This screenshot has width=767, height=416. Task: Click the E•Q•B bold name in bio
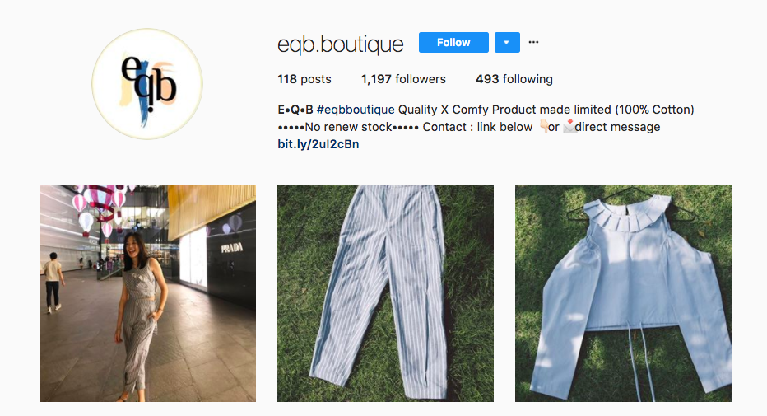click(x=295, y=110)
